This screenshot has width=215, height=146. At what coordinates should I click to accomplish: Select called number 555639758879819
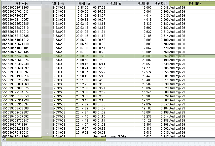pos(16,28)
